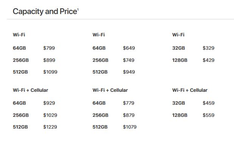This screenshot has width=234, height=143.
Task: Select the footnote 1 superscript link
Action: pyautogui.click(x=78, y=9)
